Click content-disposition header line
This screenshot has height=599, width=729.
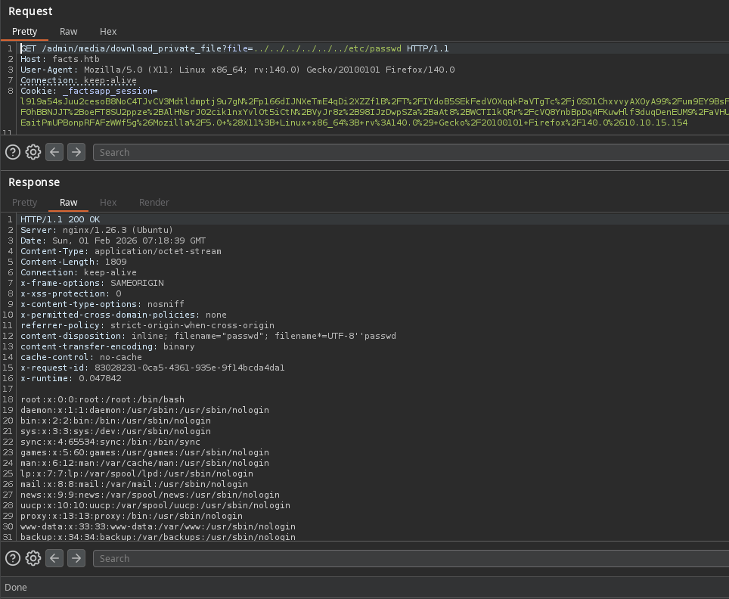(x=208, y=337)
